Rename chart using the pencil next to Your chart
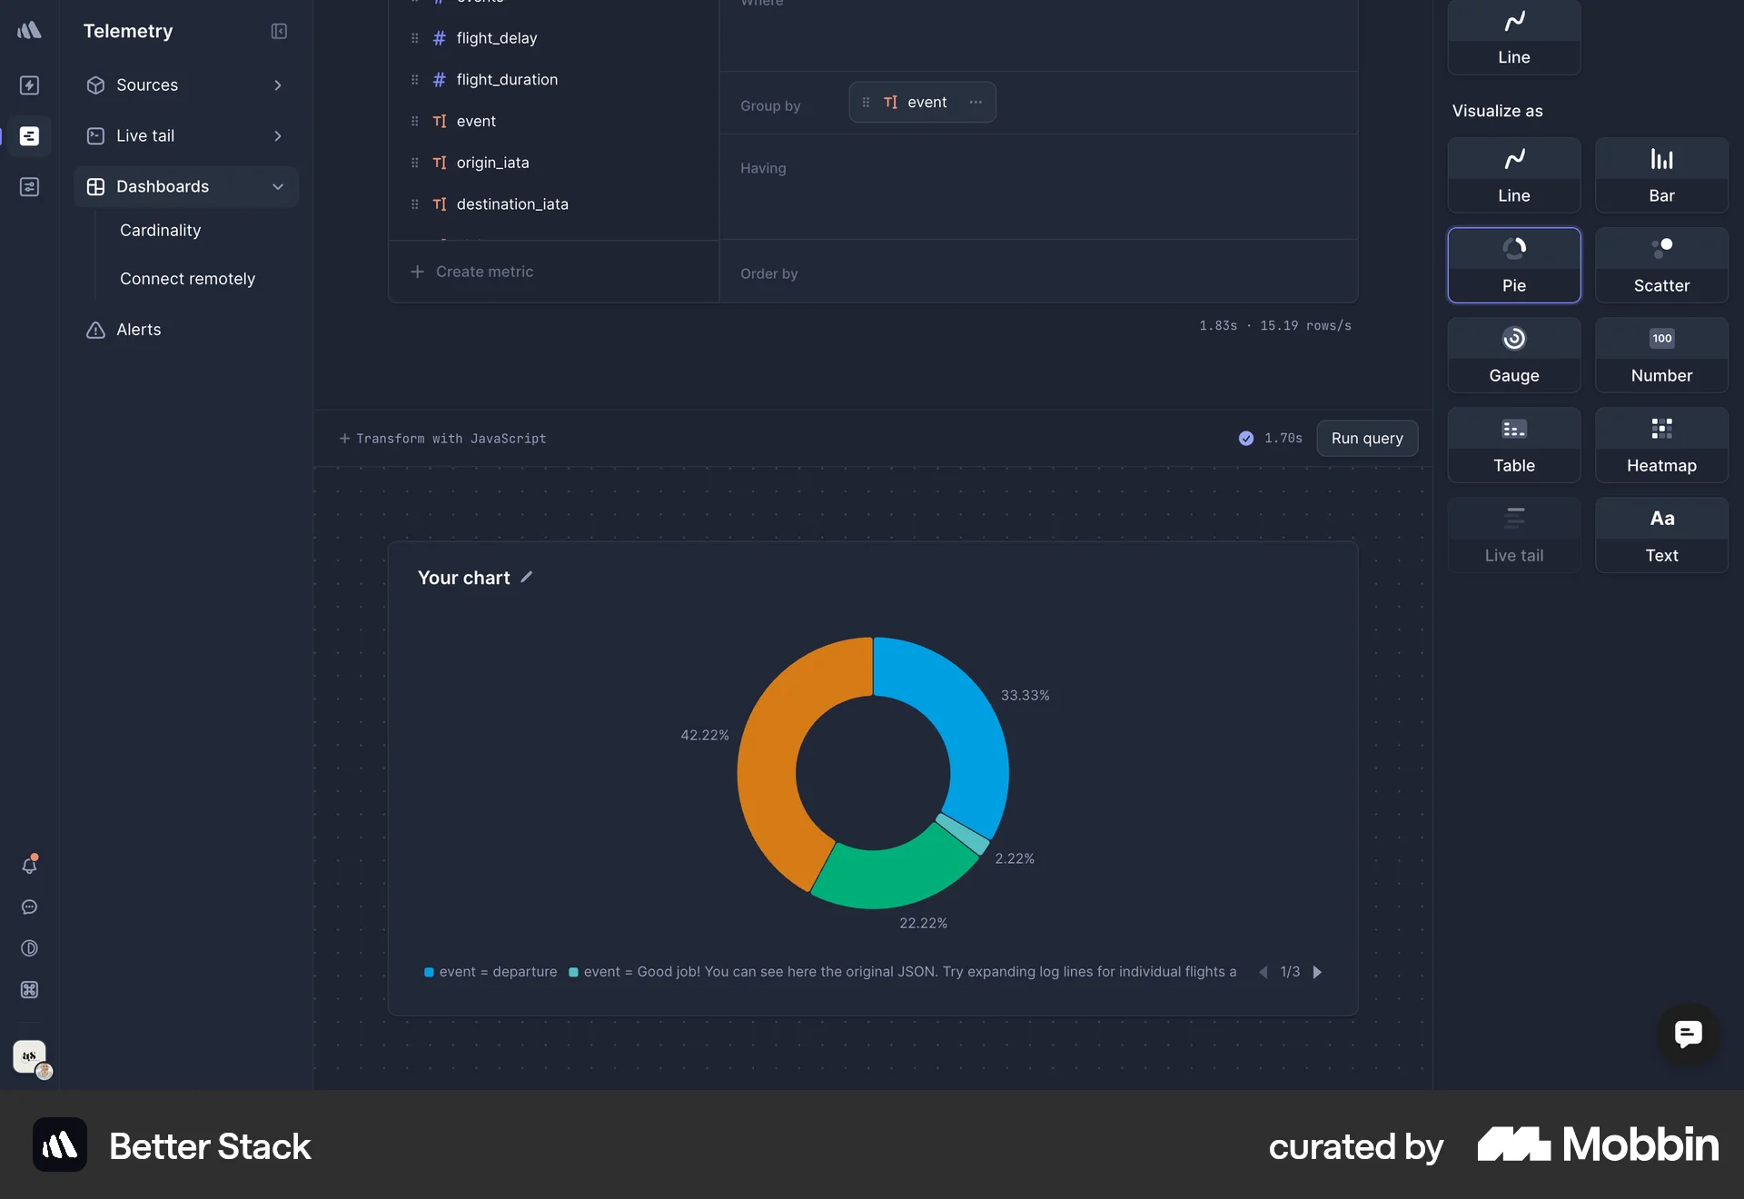This screenshot has width=1744, height=1199. pos(527,577)
